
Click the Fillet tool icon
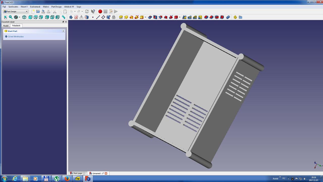coord(206,17)
